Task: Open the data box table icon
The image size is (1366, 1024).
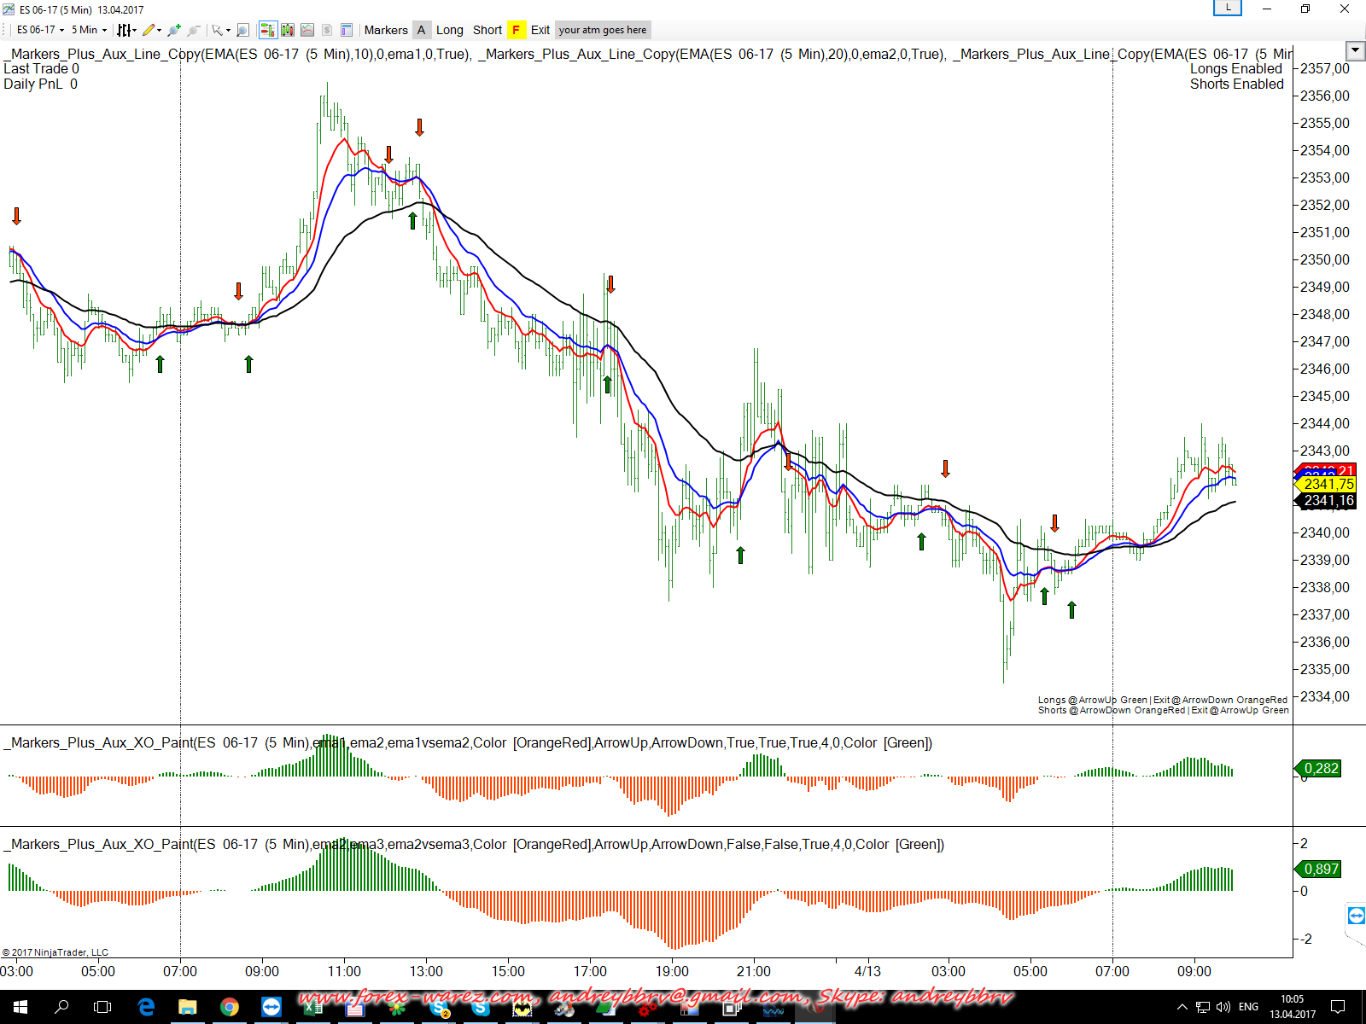Action: [x=347, y=30]
